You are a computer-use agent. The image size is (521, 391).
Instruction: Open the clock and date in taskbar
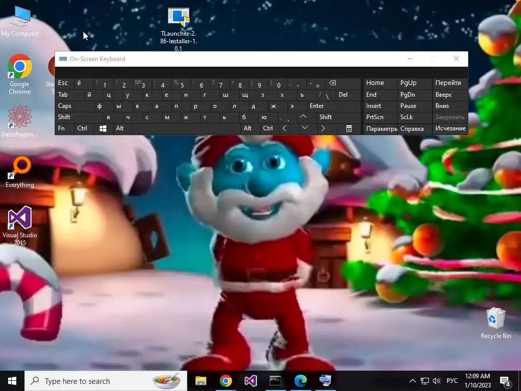tap(477, 381)
